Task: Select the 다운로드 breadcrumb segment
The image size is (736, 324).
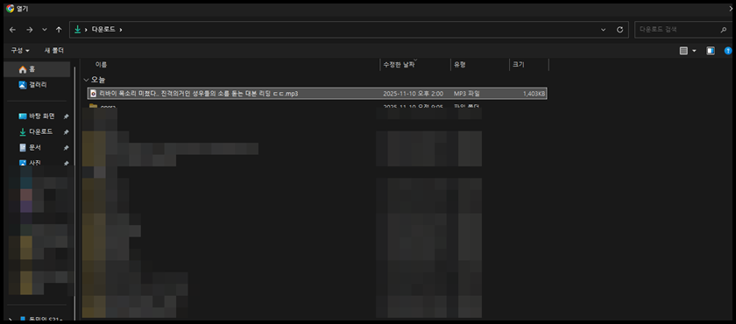Action: click(103, 30)
